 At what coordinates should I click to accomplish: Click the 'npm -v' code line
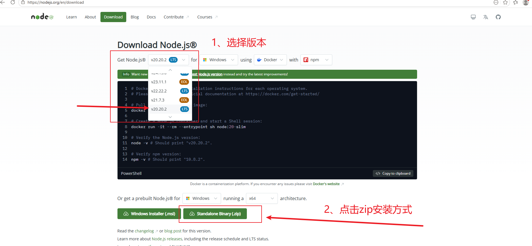pyautogui.click(x=168, y=160)
